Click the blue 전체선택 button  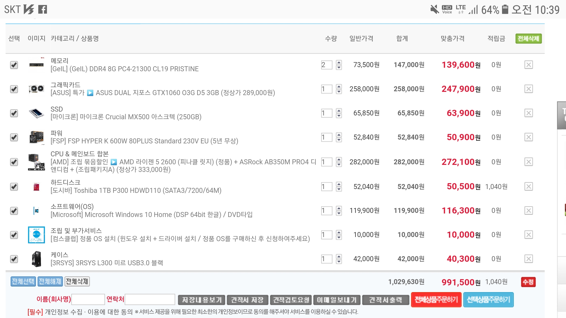coord(23,281)
